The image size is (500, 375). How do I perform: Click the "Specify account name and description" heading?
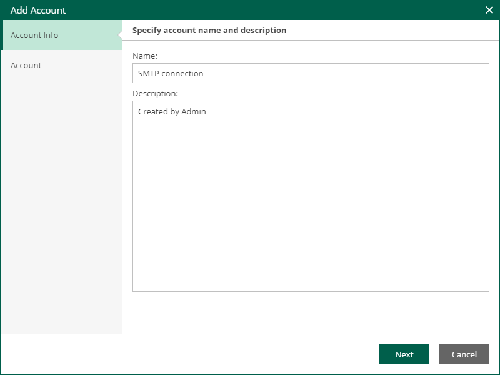pyautogui.click(x=209, y=30)
